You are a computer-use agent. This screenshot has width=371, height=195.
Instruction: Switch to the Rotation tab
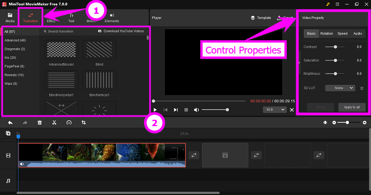[x=326, y=33]
